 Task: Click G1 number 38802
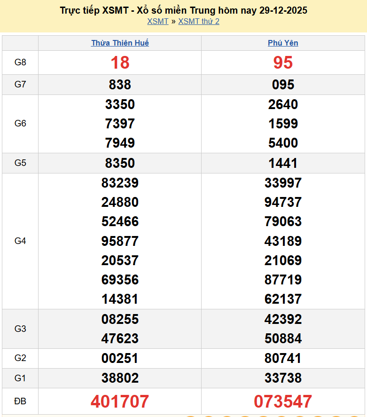click(x=120, y=378)
